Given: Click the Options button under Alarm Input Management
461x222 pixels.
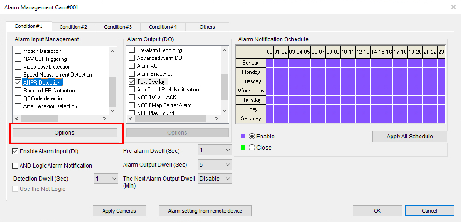Looking at the screenshot, I should tap(64, 133).
